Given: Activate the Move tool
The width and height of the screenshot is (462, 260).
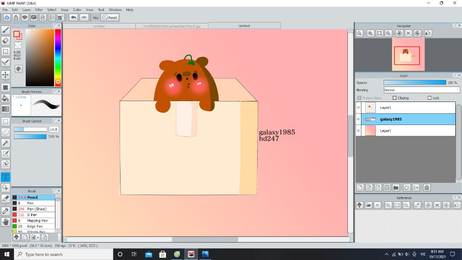Looking at the screenshot, I should coord(5,74).
